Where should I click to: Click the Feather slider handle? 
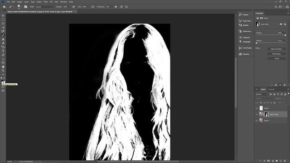click(x=256, y=43)
